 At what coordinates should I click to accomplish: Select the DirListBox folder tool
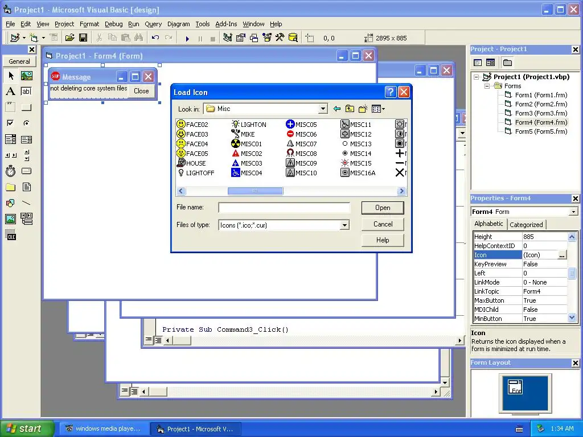(11, 187)
